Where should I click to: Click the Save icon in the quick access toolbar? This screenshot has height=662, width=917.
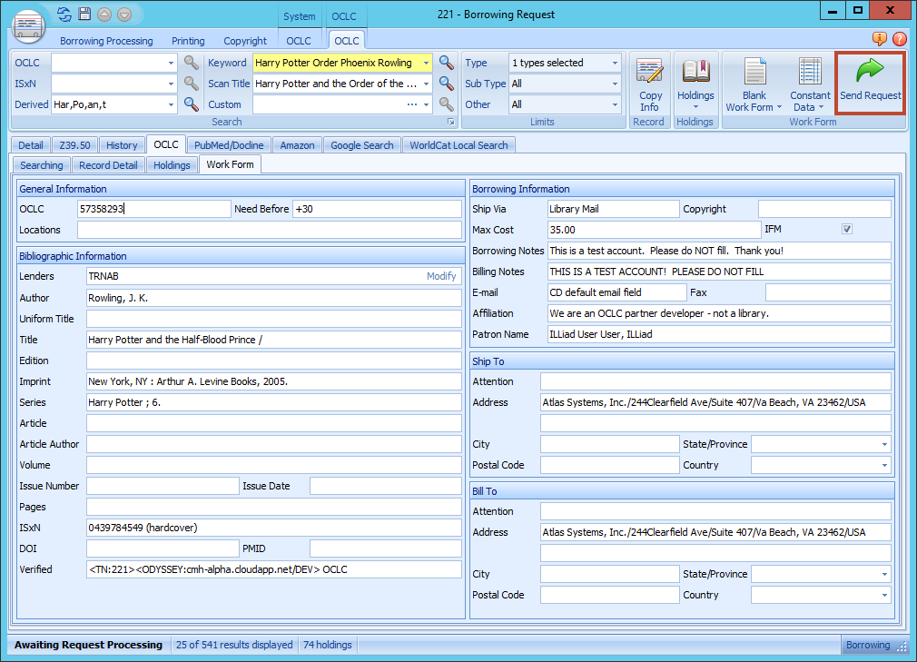85,14
